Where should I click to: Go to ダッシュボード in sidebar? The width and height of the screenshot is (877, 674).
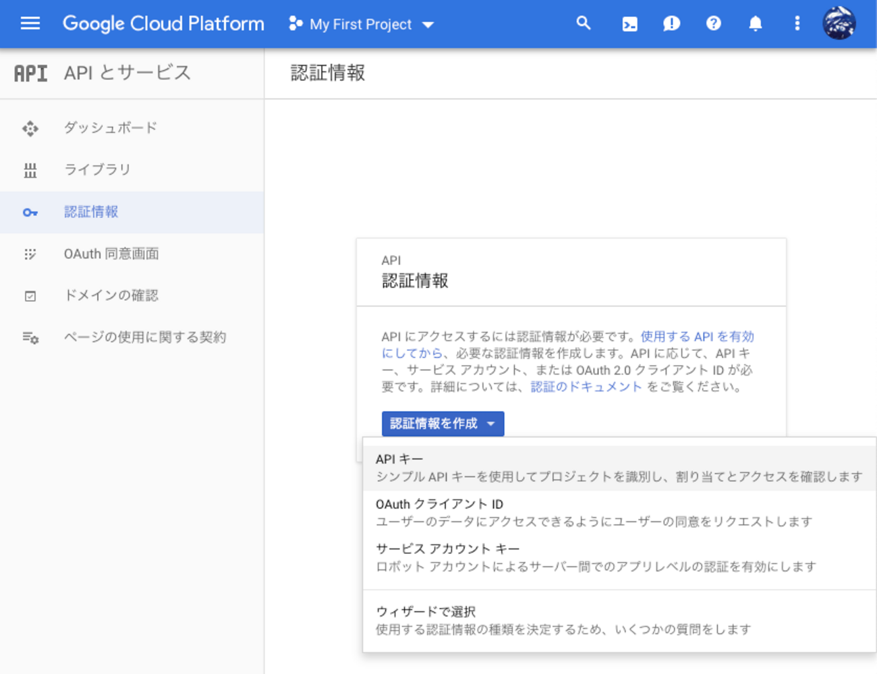coord(132,128)
